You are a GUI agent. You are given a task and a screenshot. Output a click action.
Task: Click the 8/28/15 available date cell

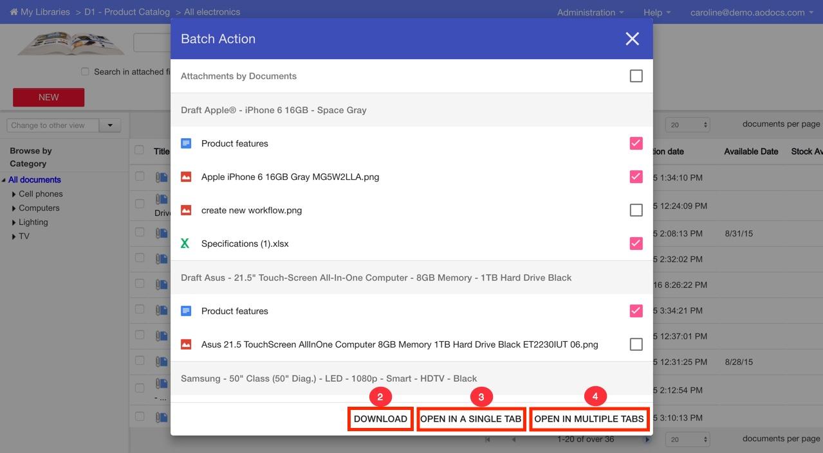pos(739,362)
